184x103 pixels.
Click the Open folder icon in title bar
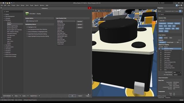[x=7, y=3]
